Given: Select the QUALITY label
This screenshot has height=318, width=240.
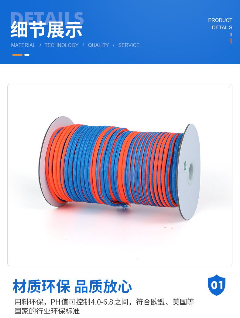Looking at the screenshot, I should pyautogui.click(x=98, y=45).
